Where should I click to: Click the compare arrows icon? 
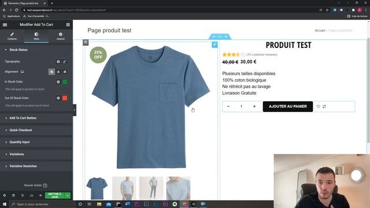click(x=324, y=106)
